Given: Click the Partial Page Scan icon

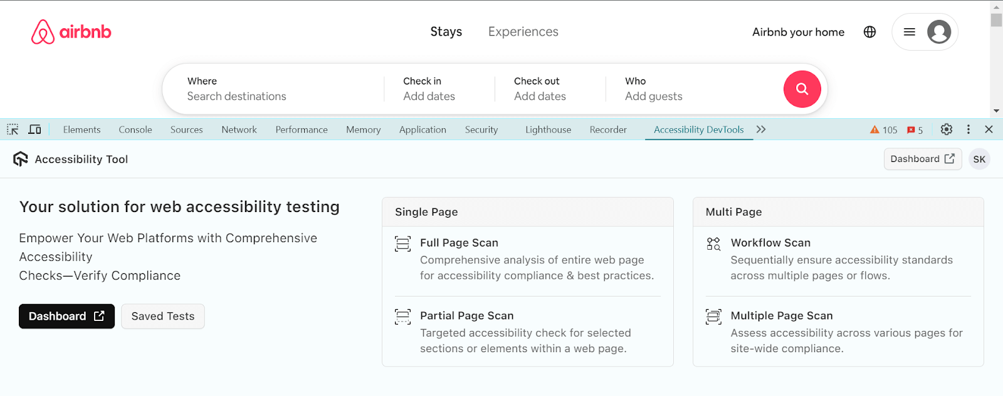Looking at the screenshot, I should click(x=402, y=317).
